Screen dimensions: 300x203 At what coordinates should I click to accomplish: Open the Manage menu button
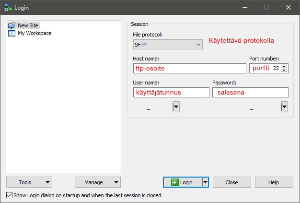pos(97,182)
